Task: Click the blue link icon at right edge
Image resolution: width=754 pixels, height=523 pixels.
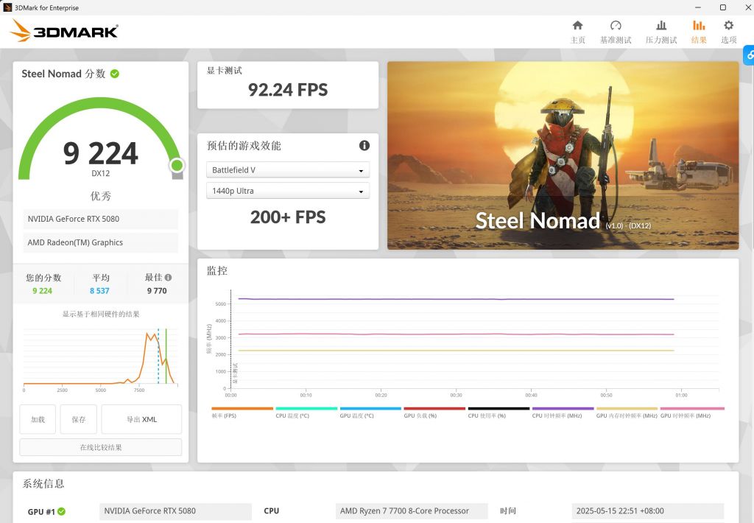Action: [x=749, y=55]
